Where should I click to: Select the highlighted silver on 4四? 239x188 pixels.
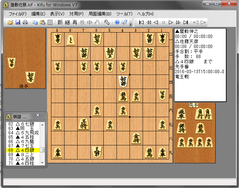123,82
